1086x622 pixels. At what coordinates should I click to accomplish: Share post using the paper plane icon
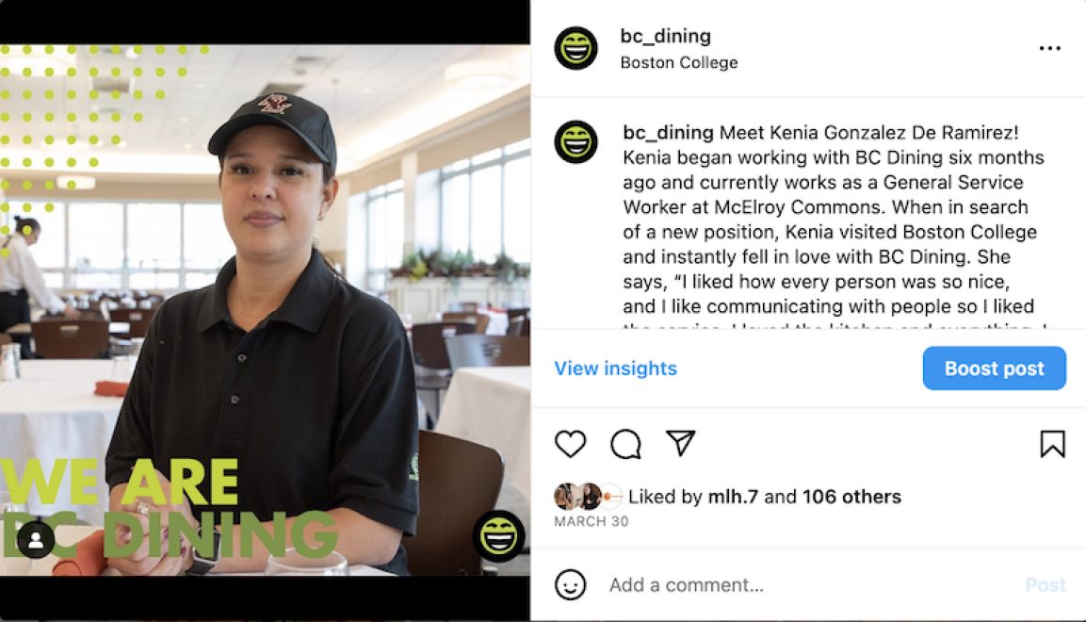680,443
